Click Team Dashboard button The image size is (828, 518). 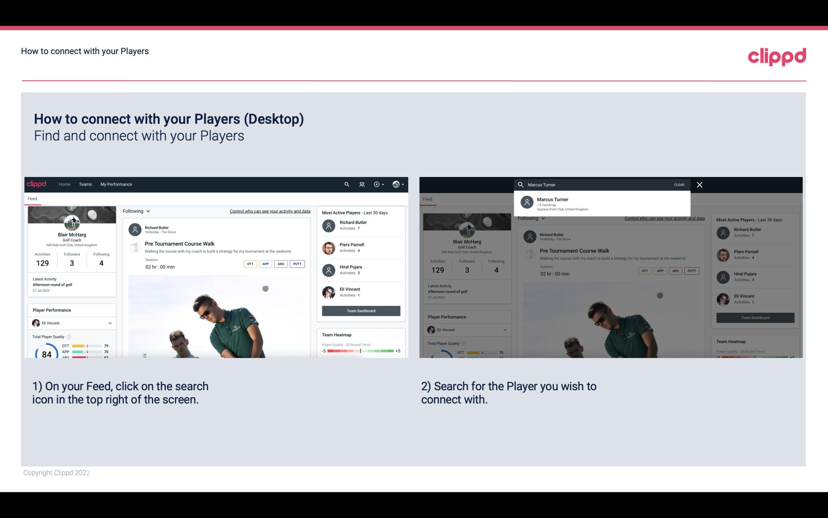click(360, 310)
